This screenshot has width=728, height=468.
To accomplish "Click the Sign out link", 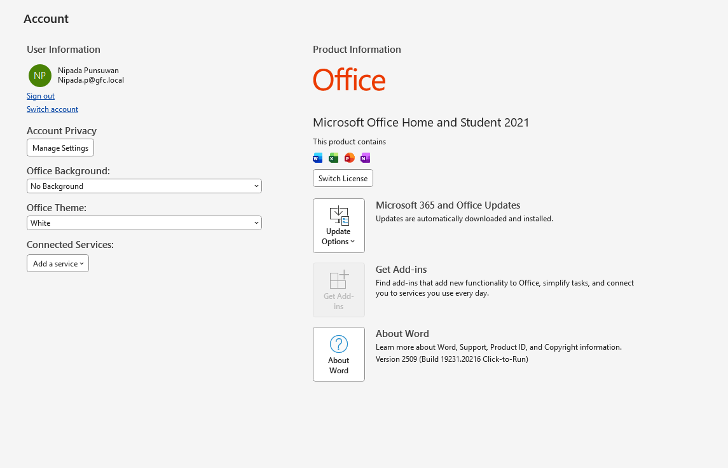I will pos(41,96).
